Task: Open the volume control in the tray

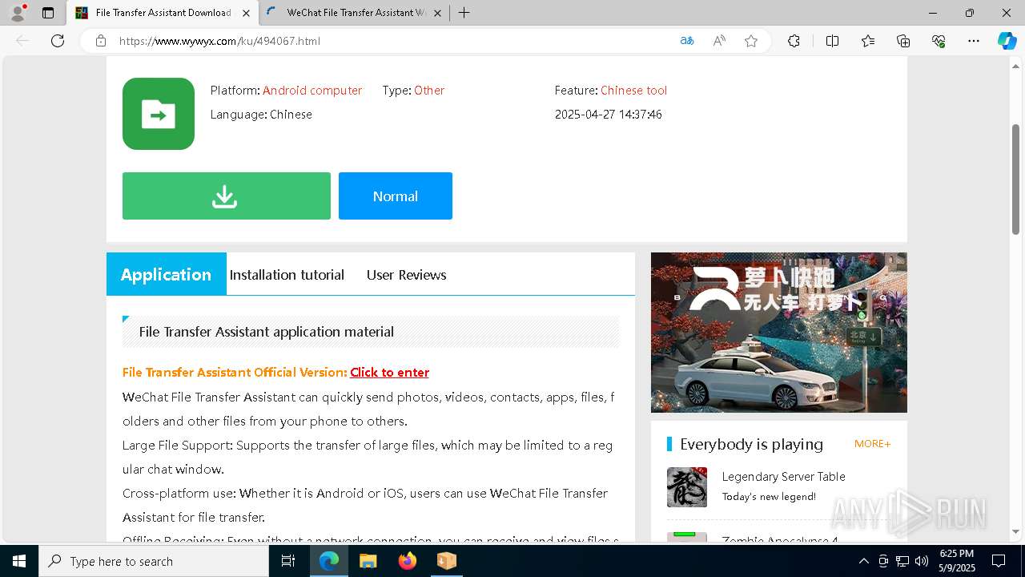Action: click(922, 561)
